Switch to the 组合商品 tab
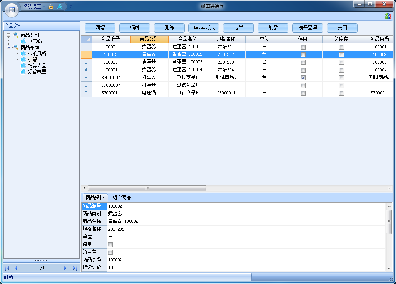The image size is (396, 284). pyautogui.click(x=122, y=197)
